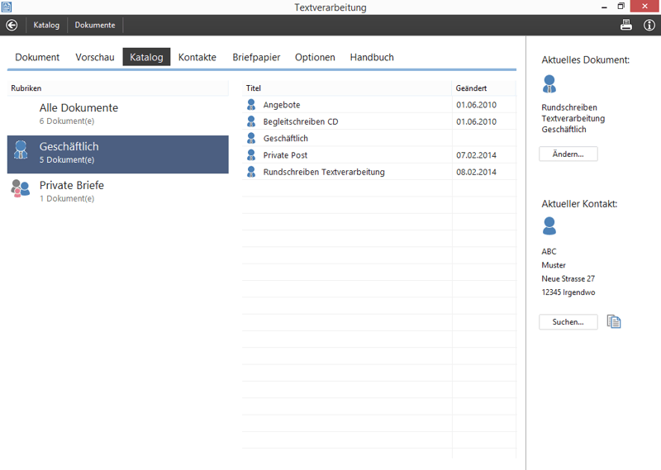Viewport: 661px width, 470px height.
Task: Switch to the Dokument tab
Action: tap(37, 57)
